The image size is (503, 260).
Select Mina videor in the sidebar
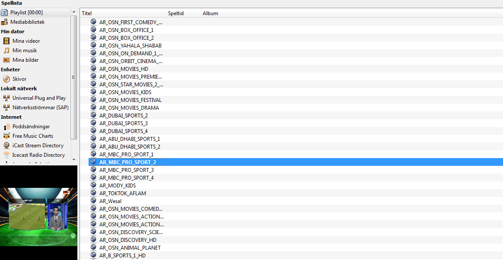coord(26,41)
